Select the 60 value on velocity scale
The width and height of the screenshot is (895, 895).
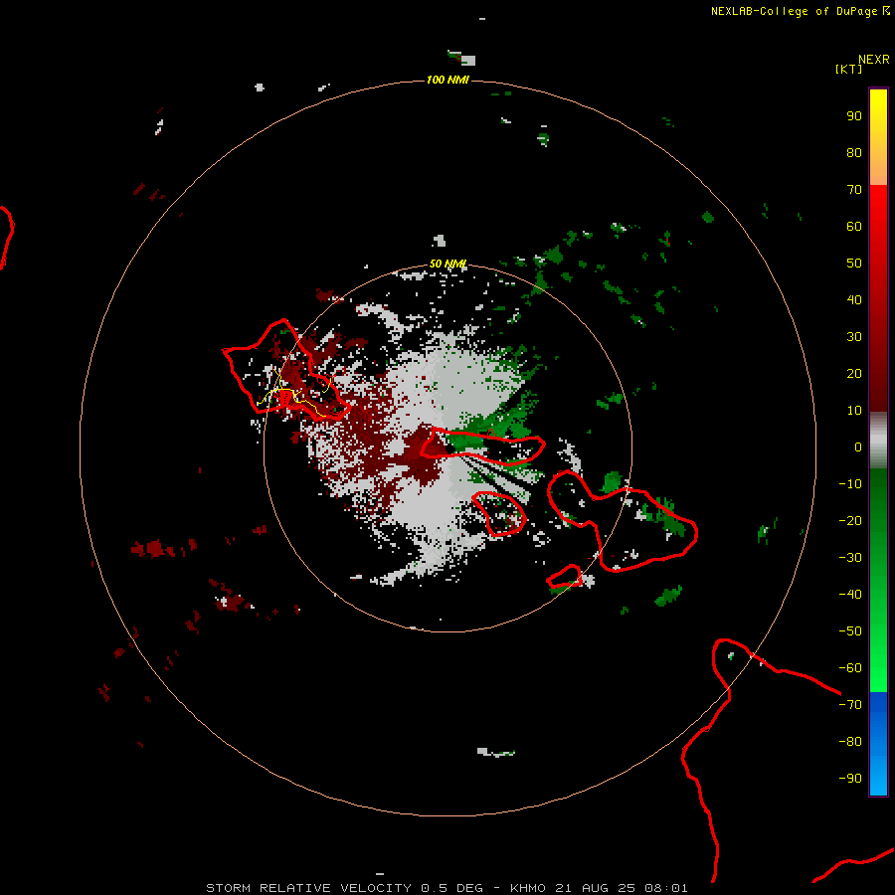pyautogui.click(x=854, y=227)
